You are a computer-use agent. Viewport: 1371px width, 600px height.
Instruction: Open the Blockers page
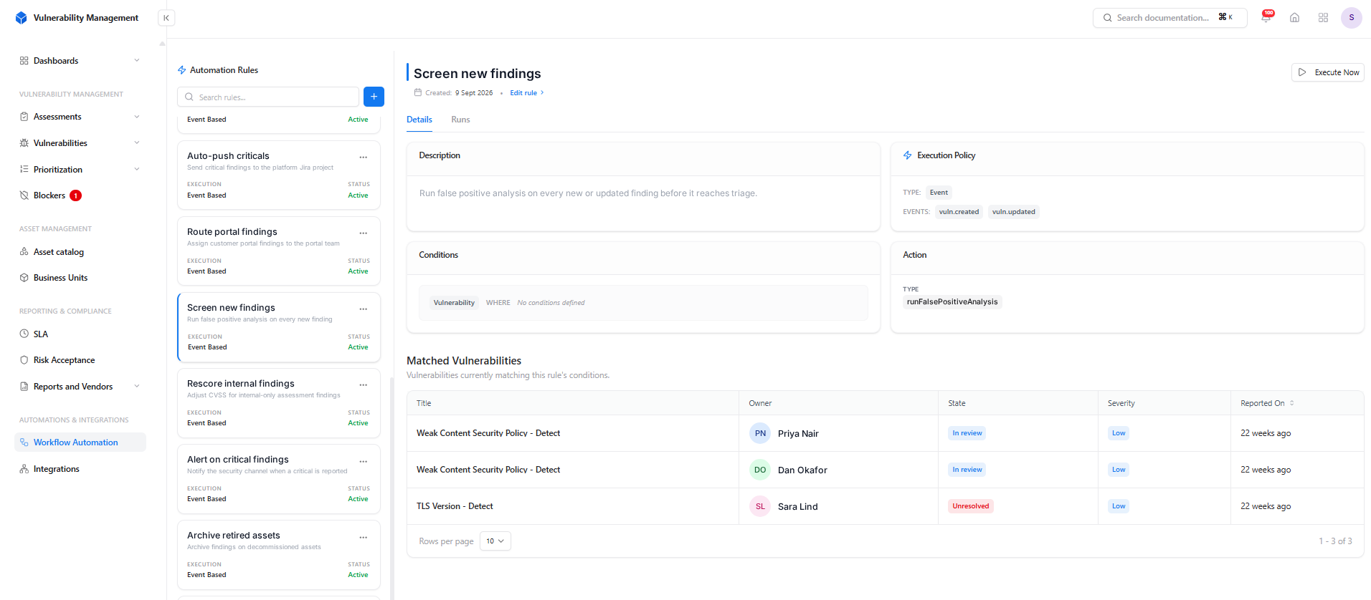80,195
